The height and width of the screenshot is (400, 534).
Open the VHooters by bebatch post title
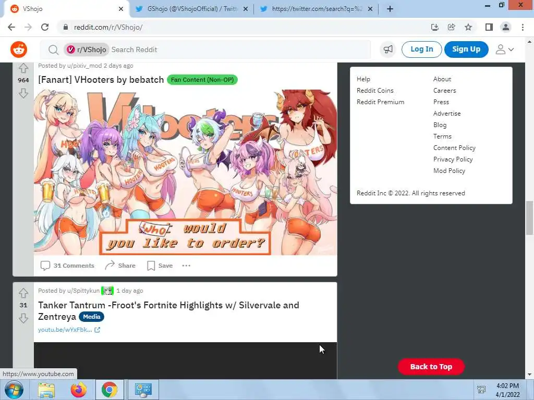pyautogui.click(x=101, y=80)
